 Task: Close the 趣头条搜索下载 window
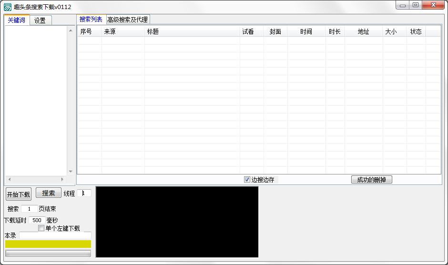pos(433,5)
